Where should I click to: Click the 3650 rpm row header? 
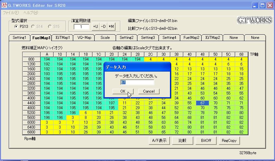[31, 93]
